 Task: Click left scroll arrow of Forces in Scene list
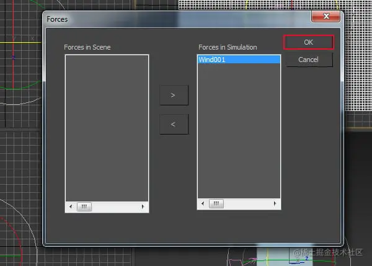point(71,206)
